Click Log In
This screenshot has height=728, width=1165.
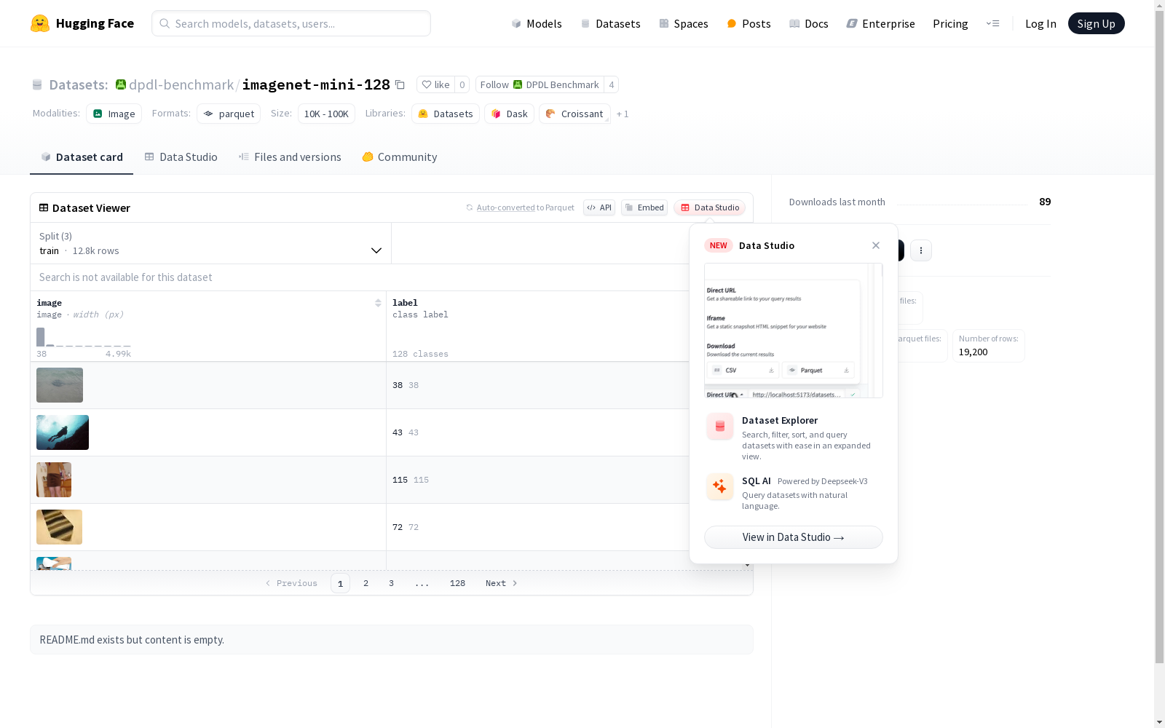click(1040, 23)
